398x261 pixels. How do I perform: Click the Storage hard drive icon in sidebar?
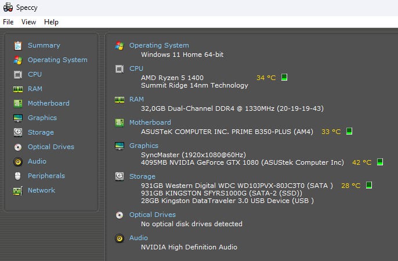click(x=18, y=132)
